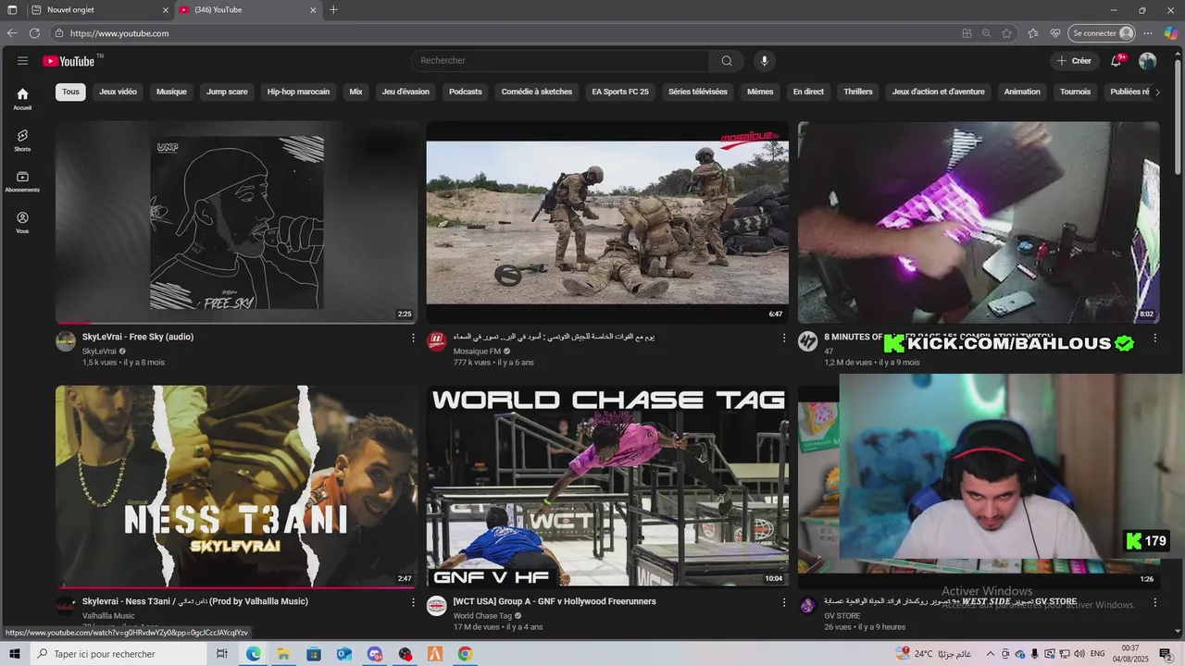
Task: Open File Explorer from the taskbar
Action: click(x=283, y=654)
